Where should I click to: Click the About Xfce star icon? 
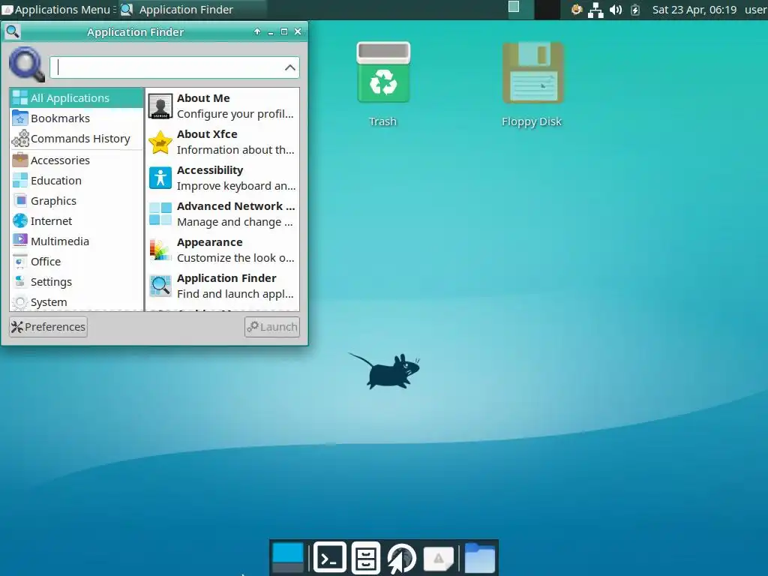(160, 142)
